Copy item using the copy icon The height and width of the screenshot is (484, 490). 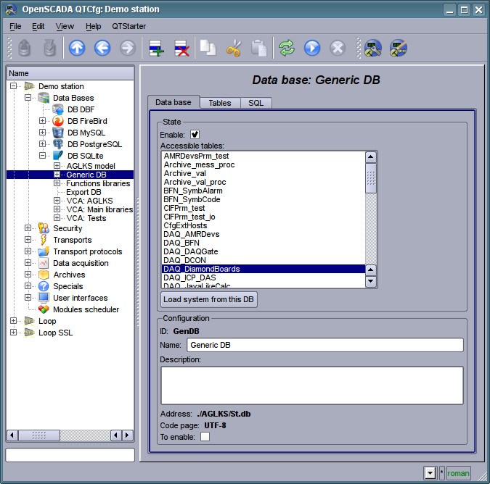pos(208,49)
